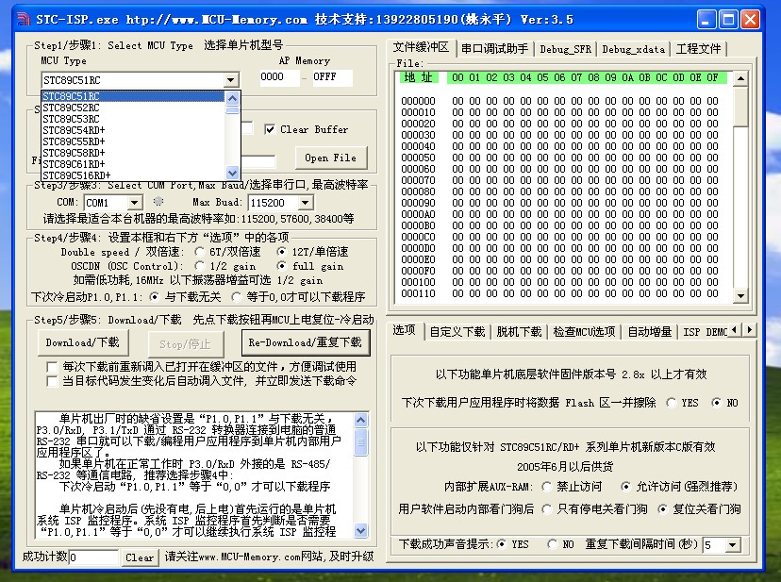
Task: Enable reloading the buffer file before each download
Action: pos(51,367)
